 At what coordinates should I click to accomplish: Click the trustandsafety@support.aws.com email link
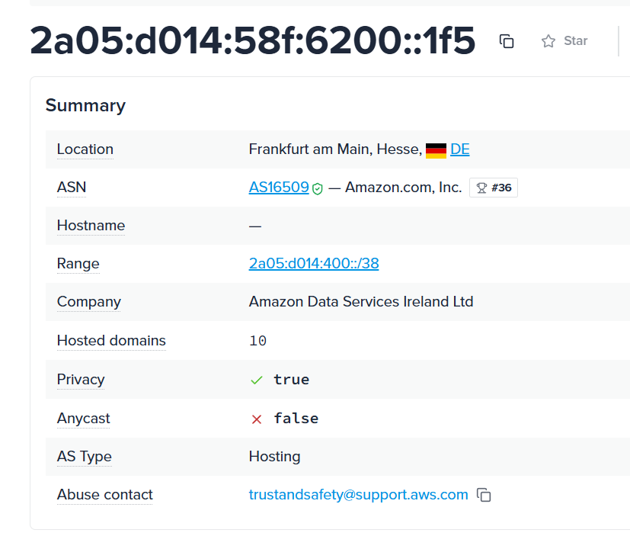(358, 494)
